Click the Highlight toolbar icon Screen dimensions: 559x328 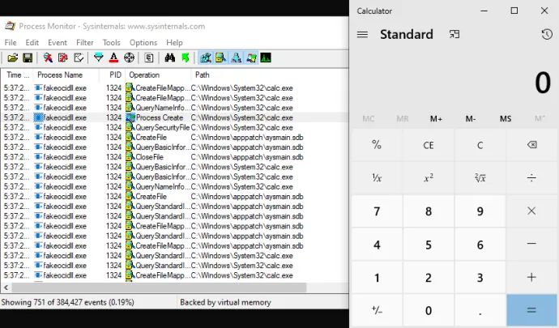[114, 58]
